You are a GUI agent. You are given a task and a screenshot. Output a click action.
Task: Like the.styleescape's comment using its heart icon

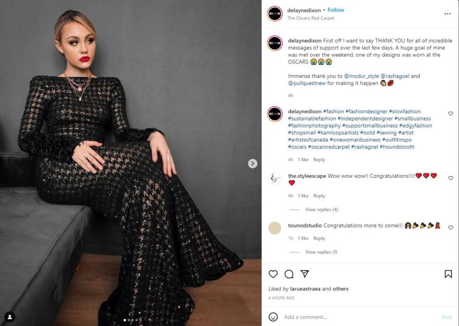pyautogui.click(x=451, y=178)
